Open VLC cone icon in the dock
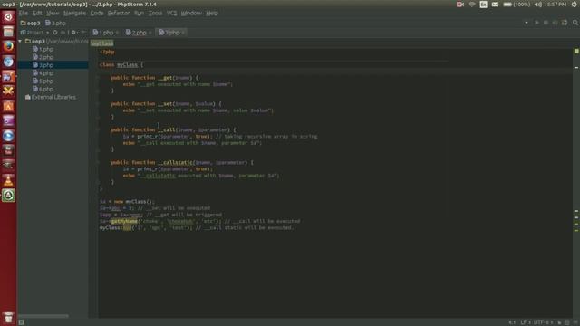The height and width of the screenshot is (326, 580). tap(8, 180)
